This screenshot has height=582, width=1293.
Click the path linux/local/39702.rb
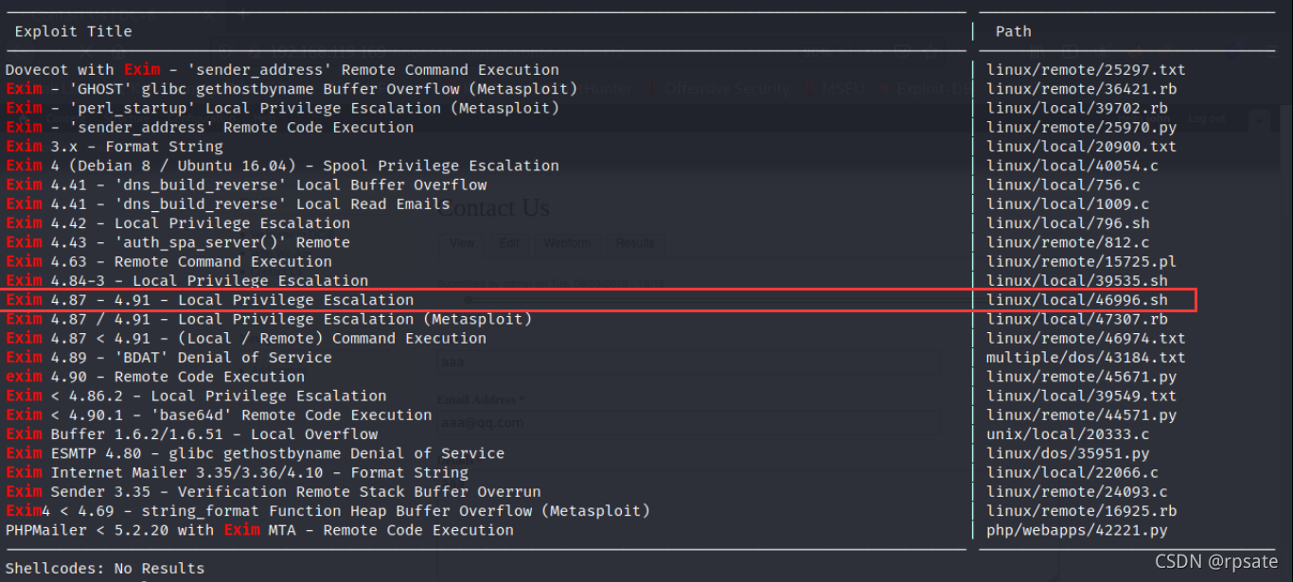[1076, 108]
